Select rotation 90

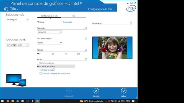pyautogui.click(x=53, y=54)
